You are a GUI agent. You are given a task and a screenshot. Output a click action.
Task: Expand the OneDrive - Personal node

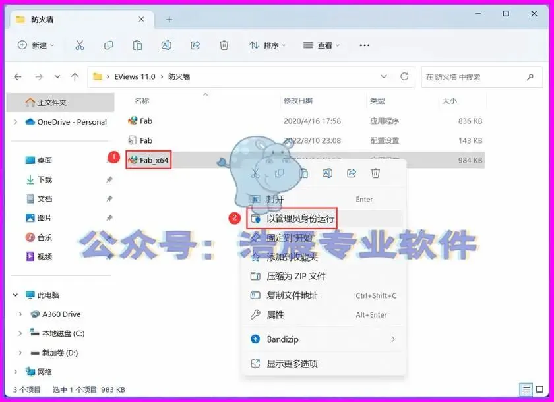pos(15,122)
